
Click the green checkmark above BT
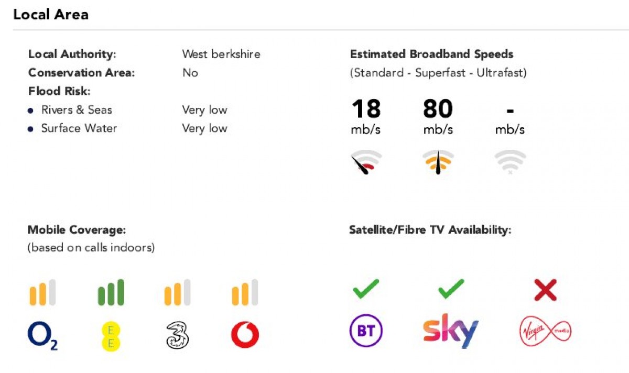[x=366, y=289]
